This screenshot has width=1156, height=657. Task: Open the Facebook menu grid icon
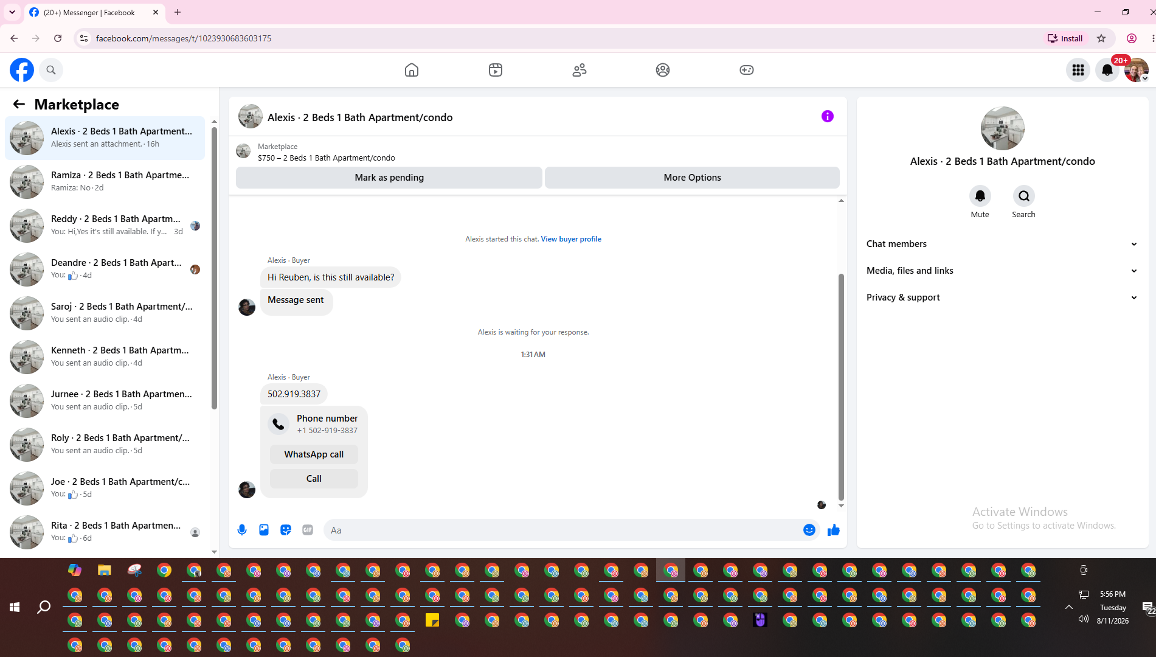pyautogui.click(x=1078, y=70)
